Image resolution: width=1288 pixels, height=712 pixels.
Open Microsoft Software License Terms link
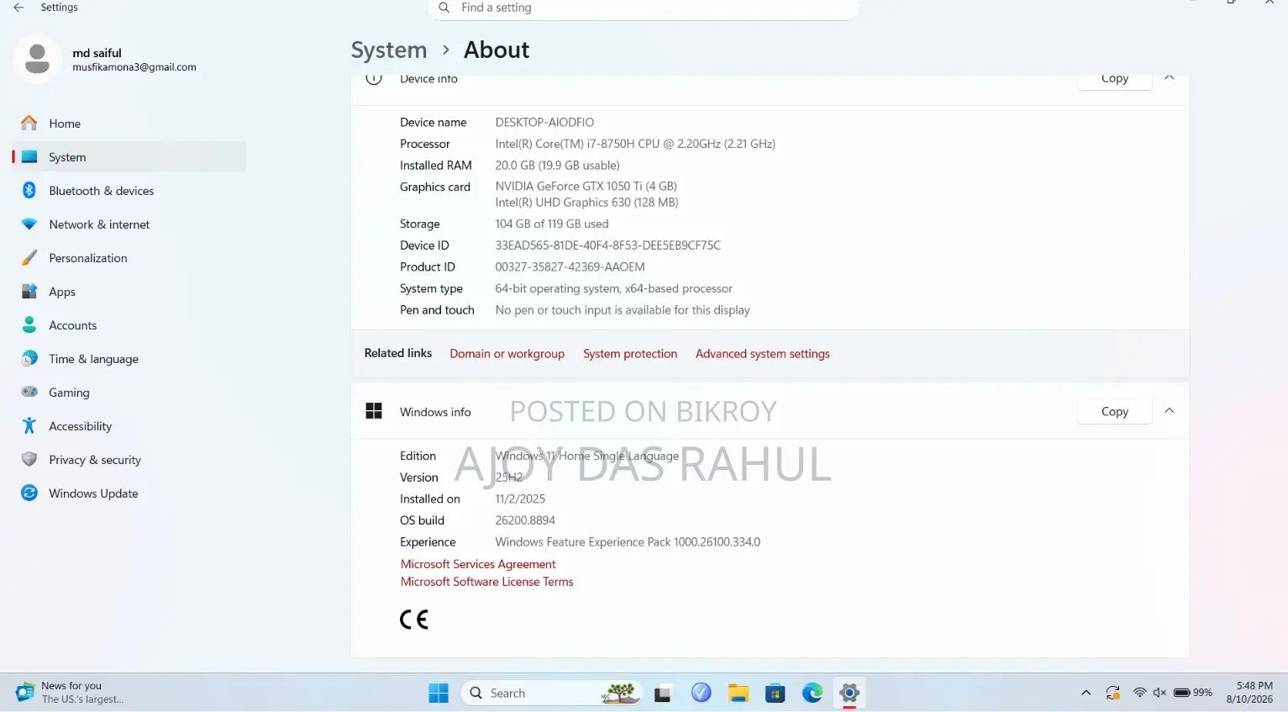point(486,582)
